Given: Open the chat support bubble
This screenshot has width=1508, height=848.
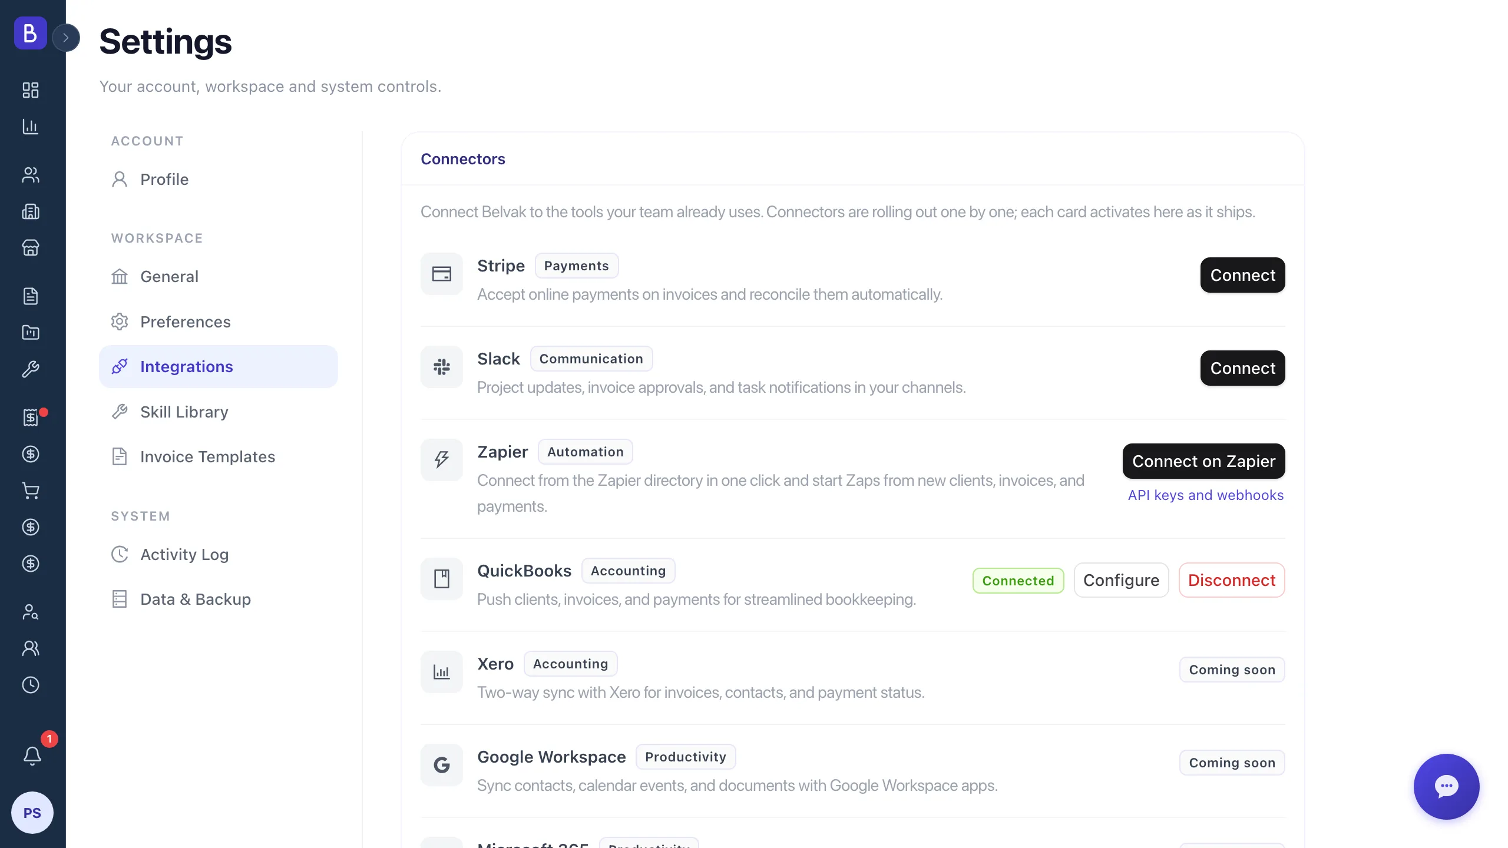Looking at the screenshot, I should point(1446,787).
